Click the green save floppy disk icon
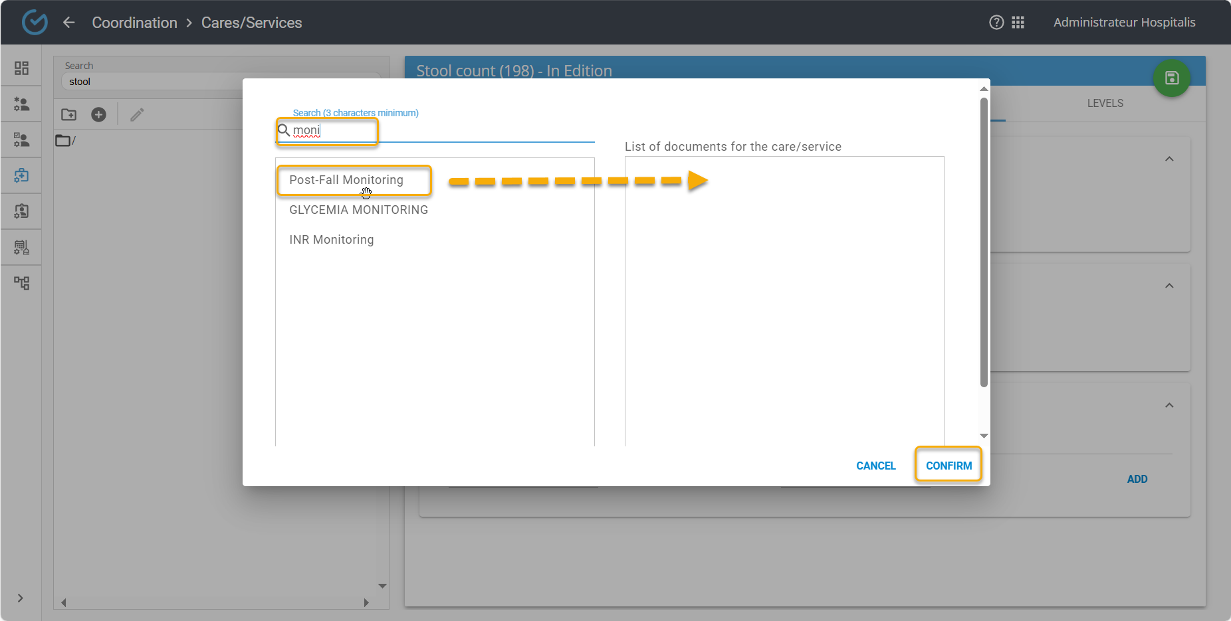This screenshot has height=621, width=1231. pyautogui.click(x=1171, y=78)
